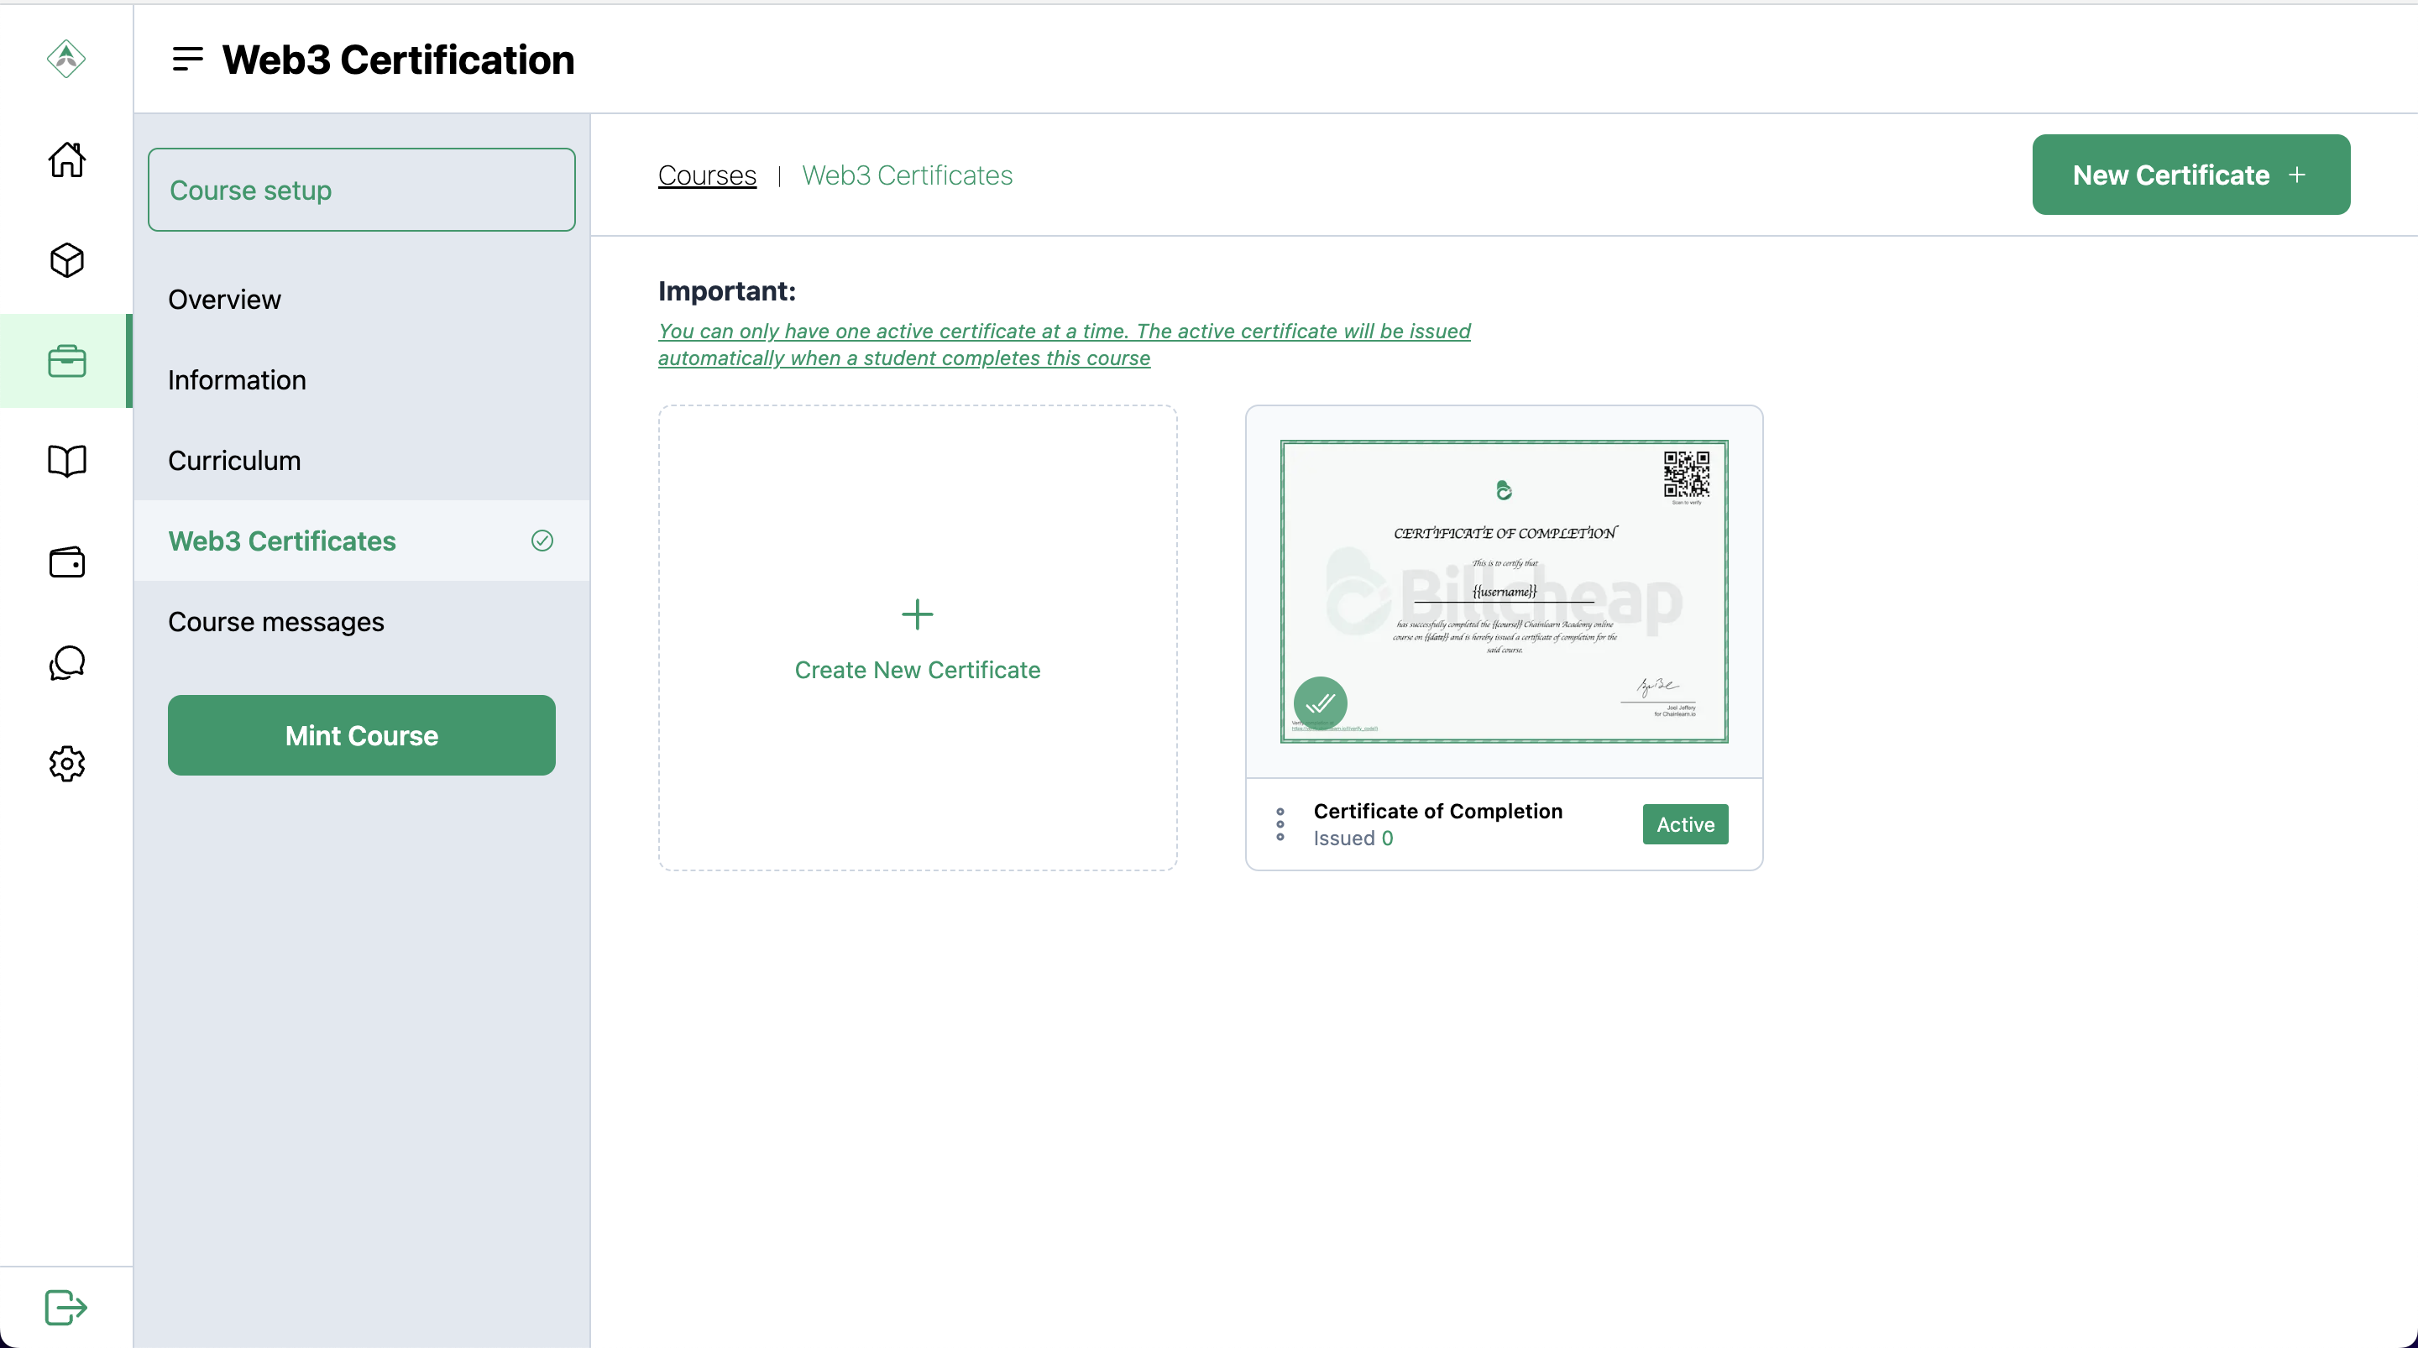The image size is (2418, 1348).
Task: Open the three-dot menu on certificate card
Action: tap(1280, 824)
